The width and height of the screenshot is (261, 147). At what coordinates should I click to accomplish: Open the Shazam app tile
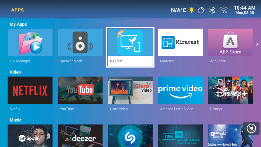pos(130,136)
